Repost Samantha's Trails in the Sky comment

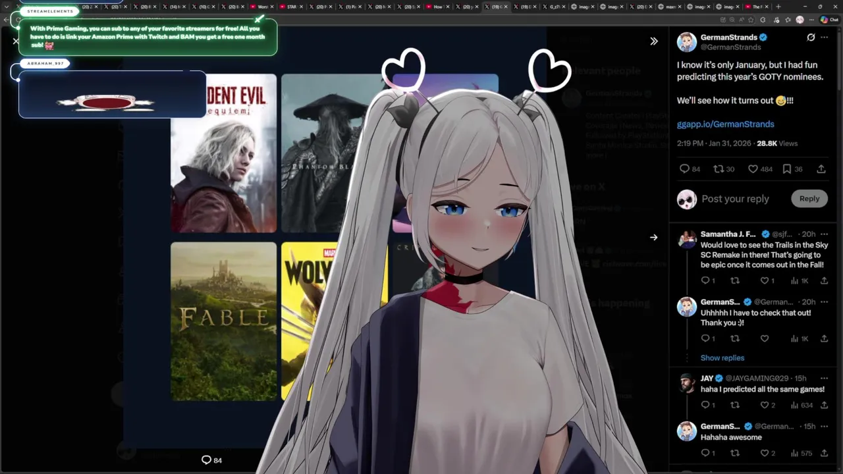(x=735, y=280)
